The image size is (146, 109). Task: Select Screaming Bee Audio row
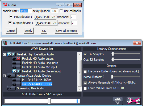[x=30, y=88]
